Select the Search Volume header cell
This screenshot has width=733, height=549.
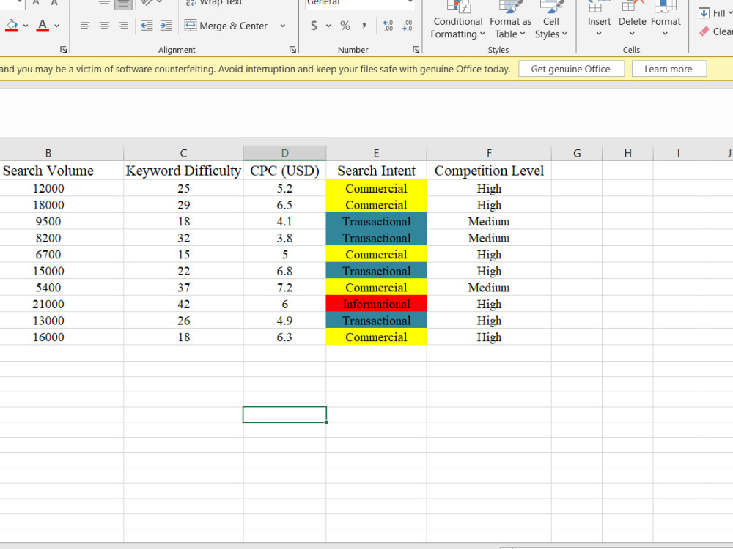[62, 171]
